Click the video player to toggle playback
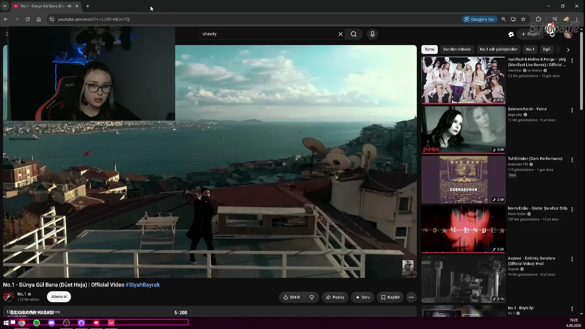Screen dimensions: 585x329 pyautogui.click(x=210, y=161)
